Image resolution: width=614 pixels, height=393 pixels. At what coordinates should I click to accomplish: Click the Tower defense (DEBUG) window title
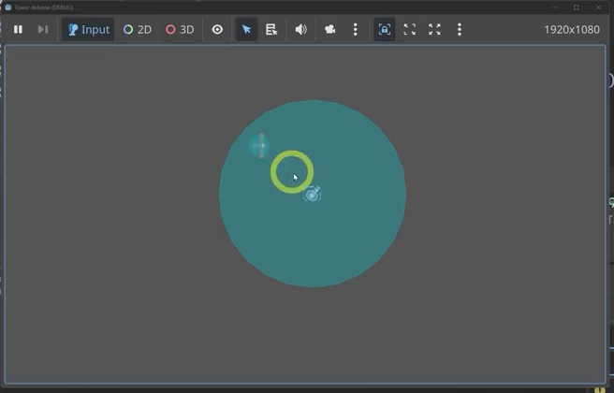43,7
